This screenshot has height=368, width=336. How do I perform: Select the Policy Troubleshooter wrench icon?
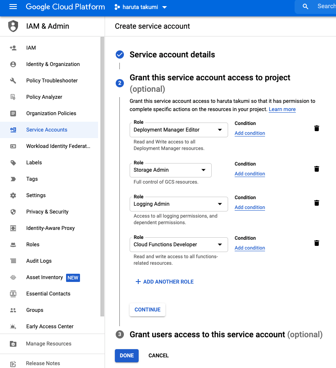(13, 80)
